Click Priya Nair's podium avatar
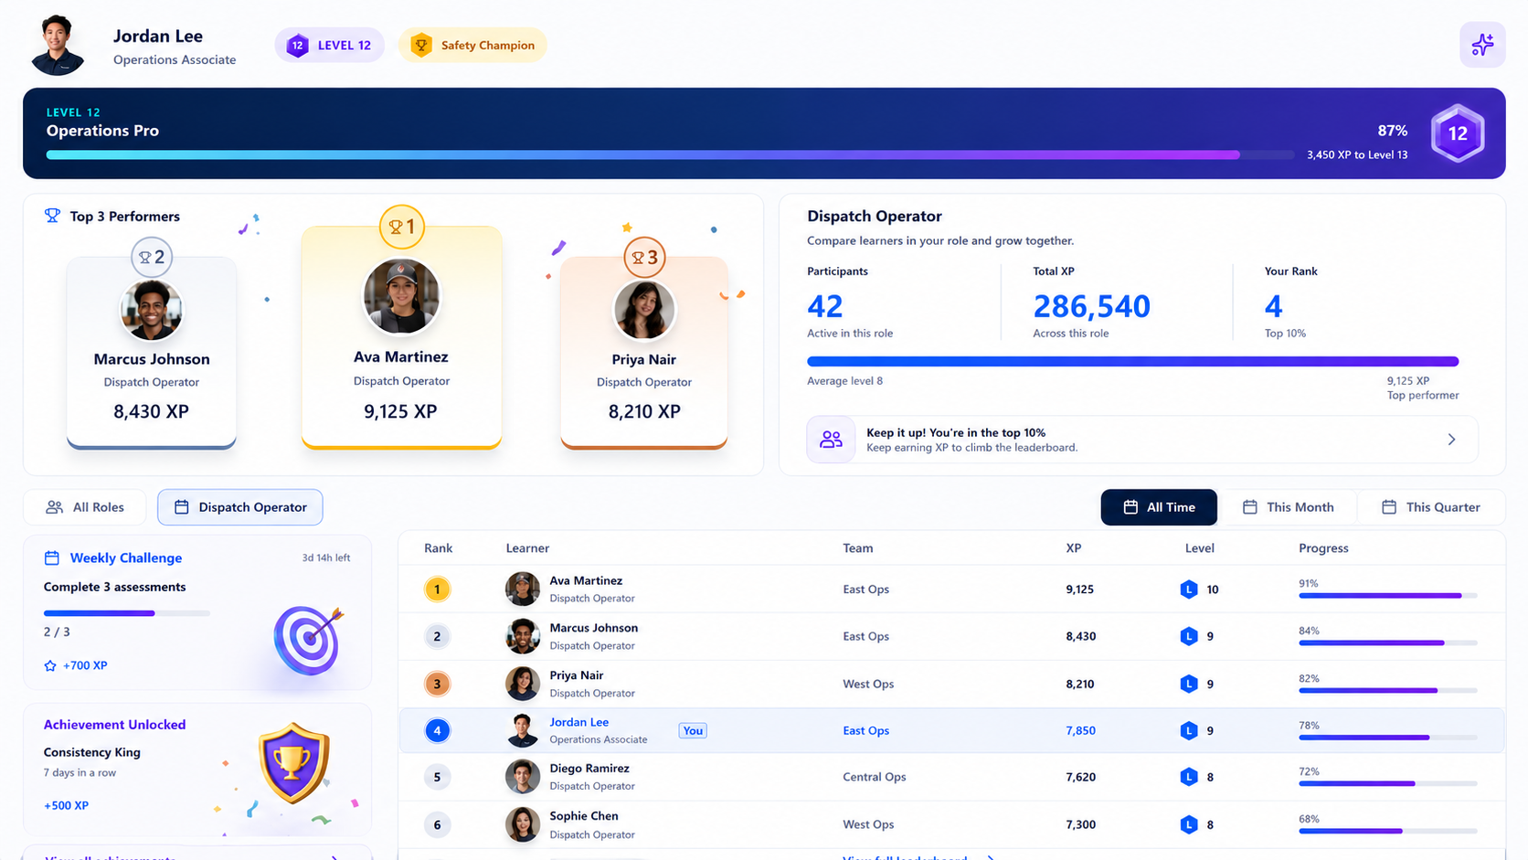 (644, 310)
